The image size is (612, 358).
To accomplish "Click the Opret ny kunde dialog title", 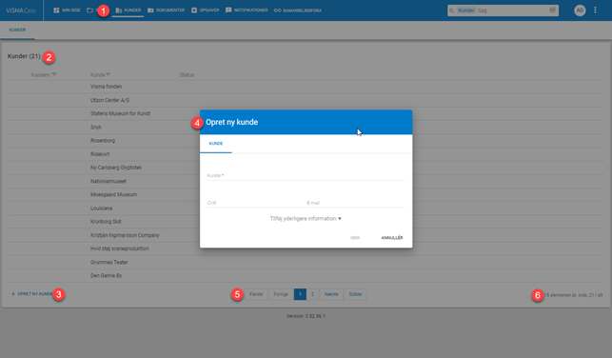I will coord(232,122).
